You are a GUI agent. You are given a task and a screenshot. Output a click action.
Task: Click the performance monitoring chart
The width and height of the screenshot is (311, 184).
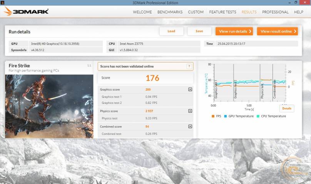250,83
